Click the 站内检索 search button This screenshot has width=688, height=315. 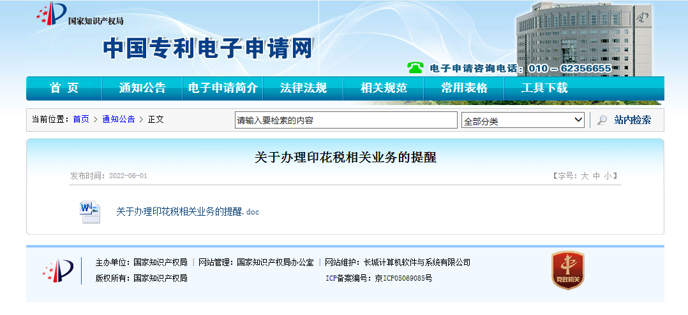point(632,120)
